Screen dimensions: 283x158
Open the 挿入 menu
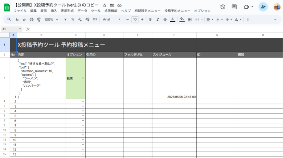[54, 11]
